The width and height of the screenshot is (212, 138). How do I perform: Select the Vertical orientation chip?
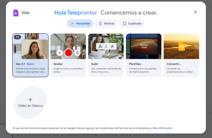(106, 23)
